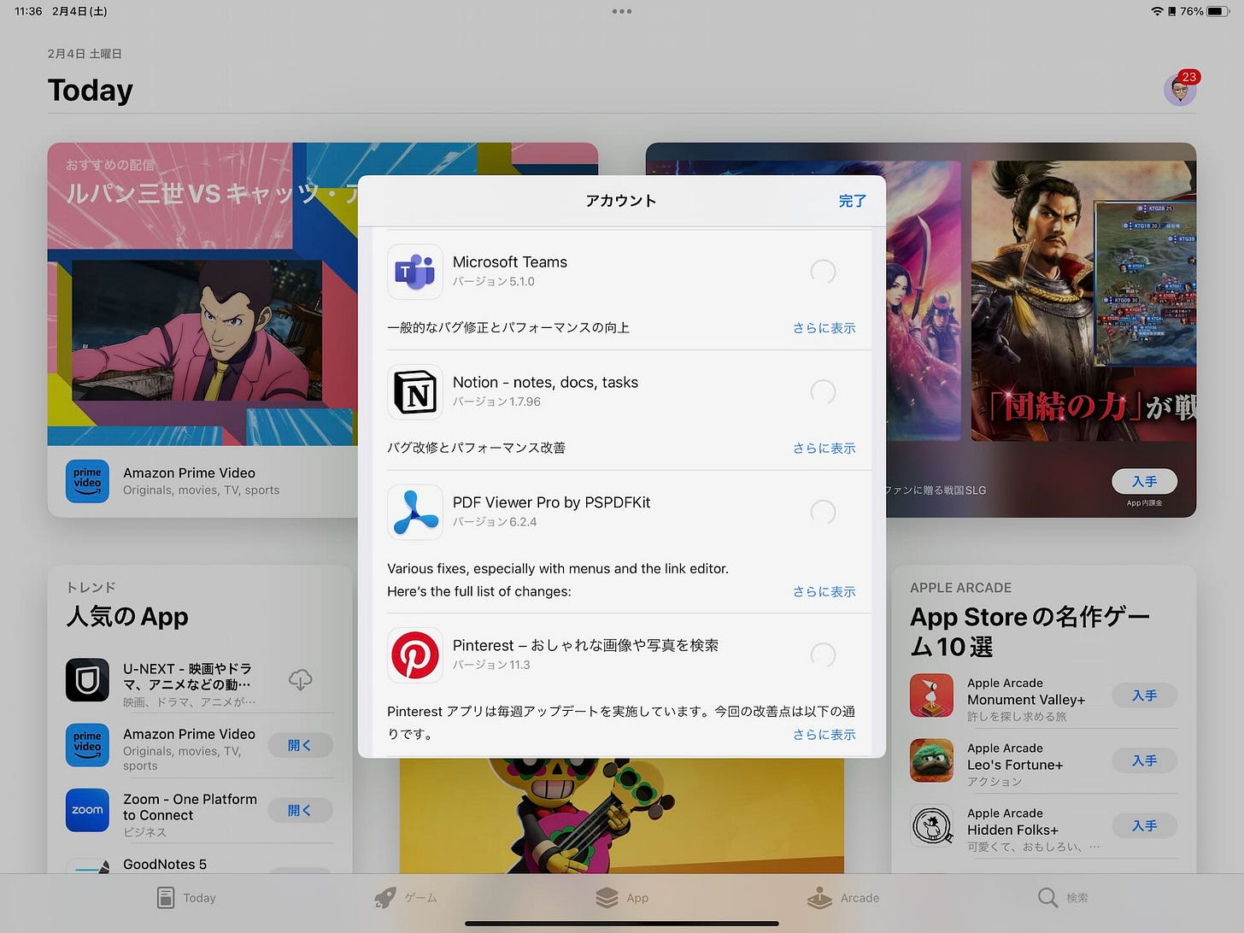Tap Zoom - One Platform to Connect title

[x=190, y=807]
